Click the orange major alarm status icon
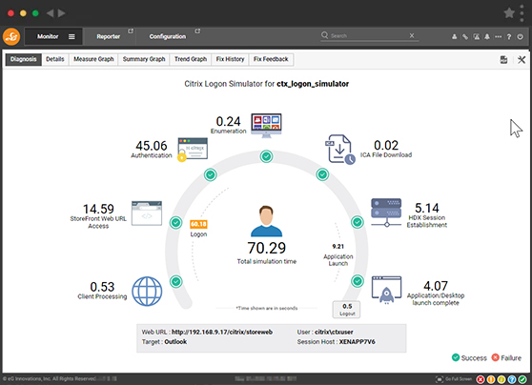 [491, 379]
